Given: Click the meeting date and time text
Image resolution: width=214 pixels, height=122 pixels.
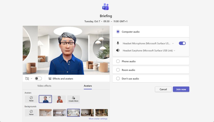Looking at the screenshot, I should [x=106, y=21].
